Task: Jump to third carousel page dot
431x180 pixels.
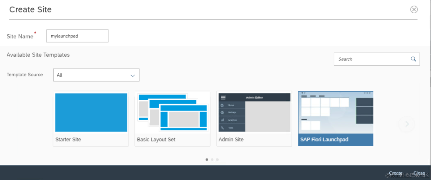Action: point(217,160)
